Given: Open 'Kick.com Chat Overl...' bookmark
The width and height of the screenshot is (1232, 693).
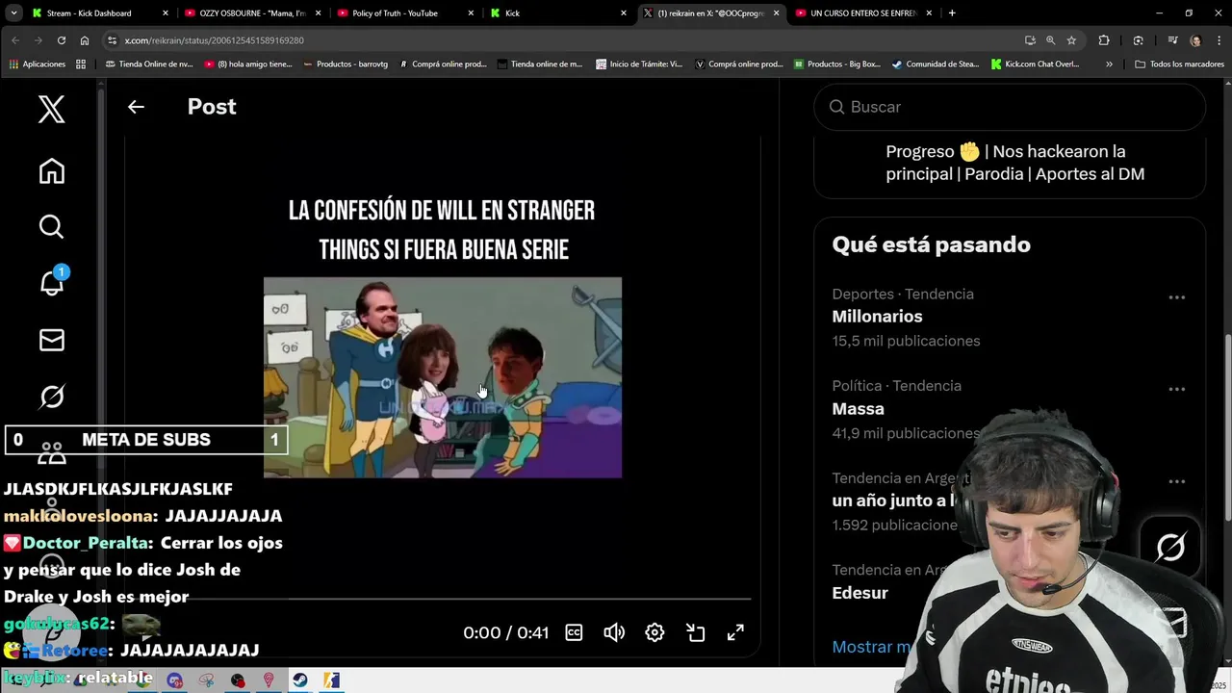Looking at the screenshot, I should click(x=1035, y=64).
